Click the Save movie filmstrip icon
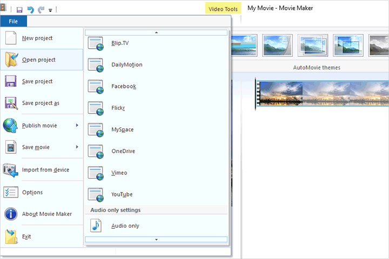389x259 pixels. (11, 147)
